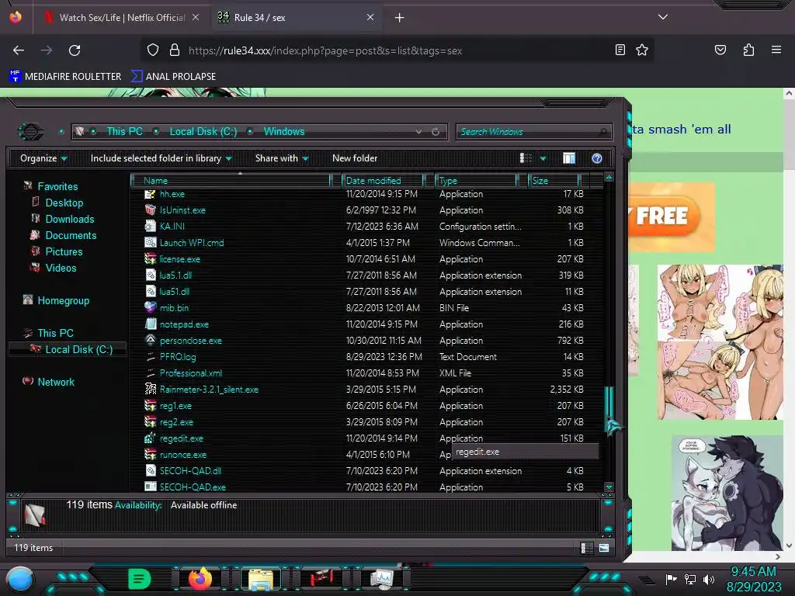Screen dimensions: 795x596
Task: Expand the list all tabs chevron
Action: 663,17
